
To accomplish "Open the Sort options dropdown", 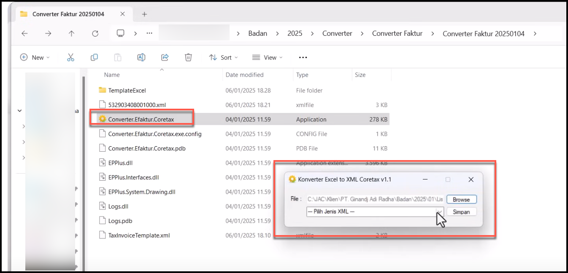I will tap(224, 57).
